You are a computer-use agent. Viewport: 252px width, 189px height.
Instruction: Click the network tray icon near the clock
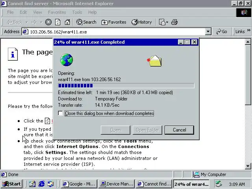pos(219,184)
